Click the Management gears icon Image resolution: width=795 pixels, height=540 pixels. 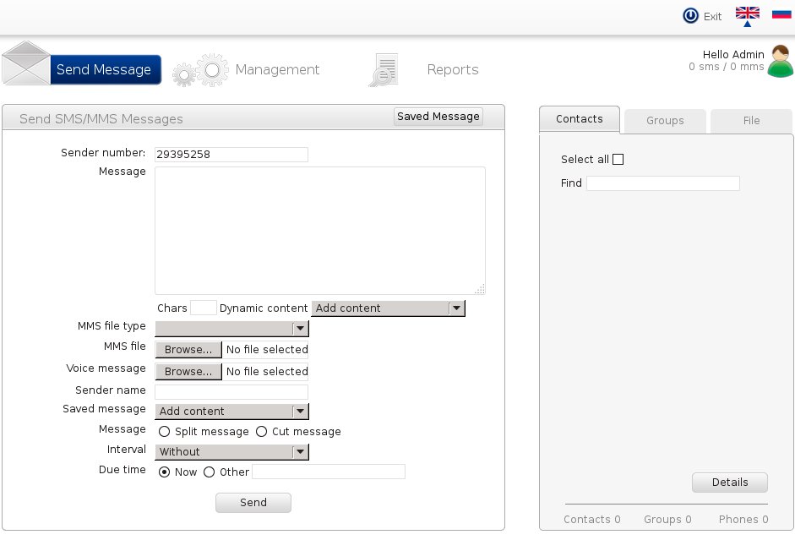(x=200, y=70)
